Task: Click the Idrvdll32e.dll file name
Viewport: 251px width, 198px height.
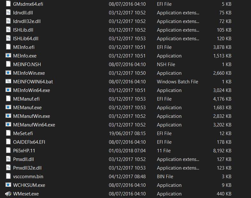Action: tap(27, 21)
